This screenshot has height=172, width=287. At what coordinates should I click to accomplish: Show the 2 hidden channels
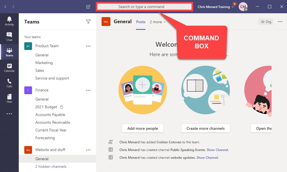tap(51, 166)
